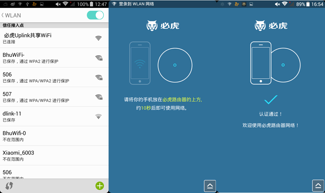Tap the locked signal icon for BhuWiFi-
The width and height of the screenshot is (325, 193).
pyautogui.click(x=99, y=58)
